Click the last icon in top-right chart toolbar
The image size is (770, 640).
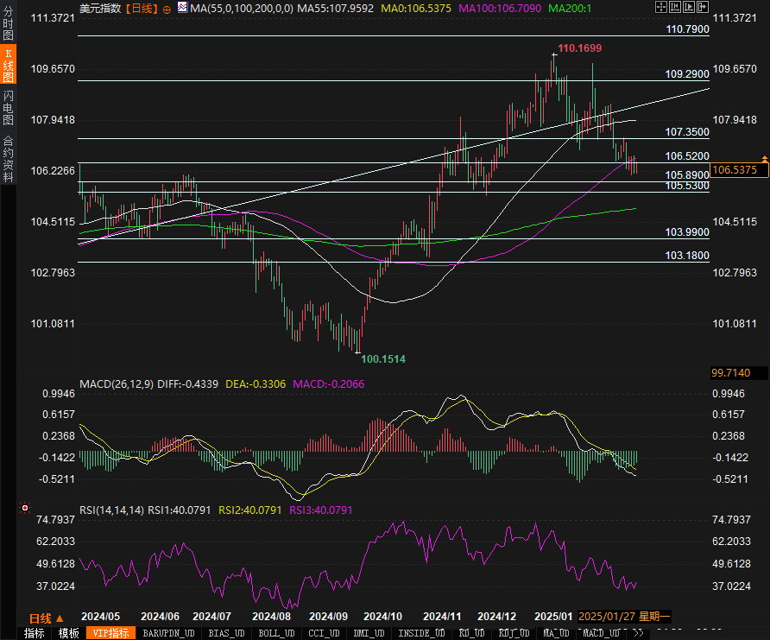pos(703,8)
